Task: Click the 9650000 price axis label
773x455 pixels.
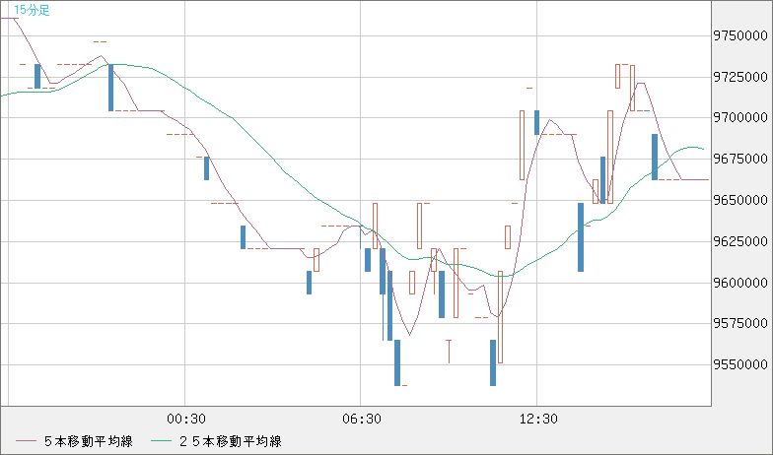Action: 740,200
